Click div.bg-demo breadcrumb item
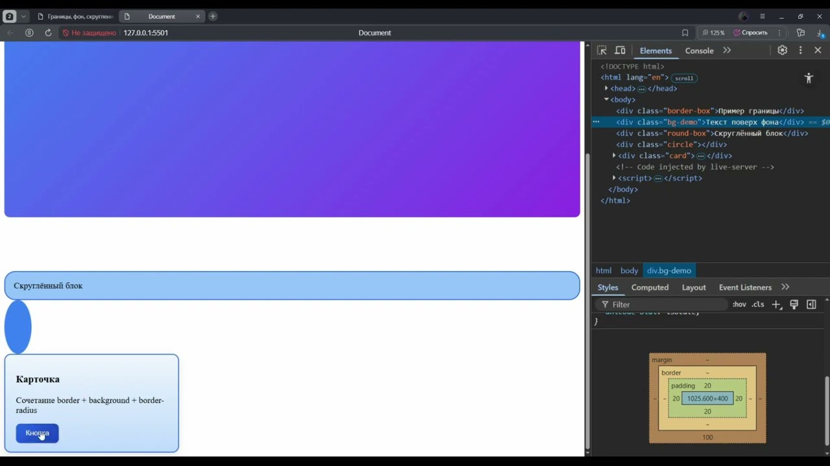 [x=669, y=271]
